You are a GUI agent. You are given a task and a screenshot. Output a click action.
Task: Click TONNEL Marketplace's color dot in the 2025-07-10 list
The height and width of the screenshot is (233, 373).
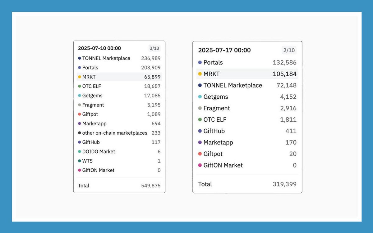tap(80, 58)
